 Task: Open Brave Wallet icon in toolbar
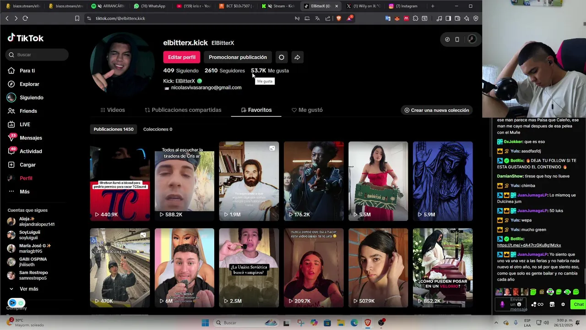click(457, 18)
